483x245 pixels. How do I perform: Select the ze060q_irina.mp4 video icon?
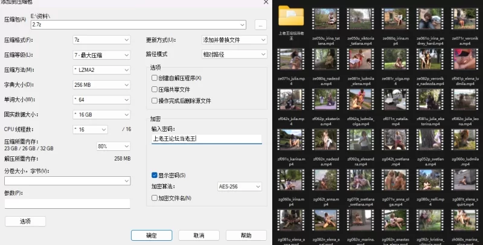[395, 19]
